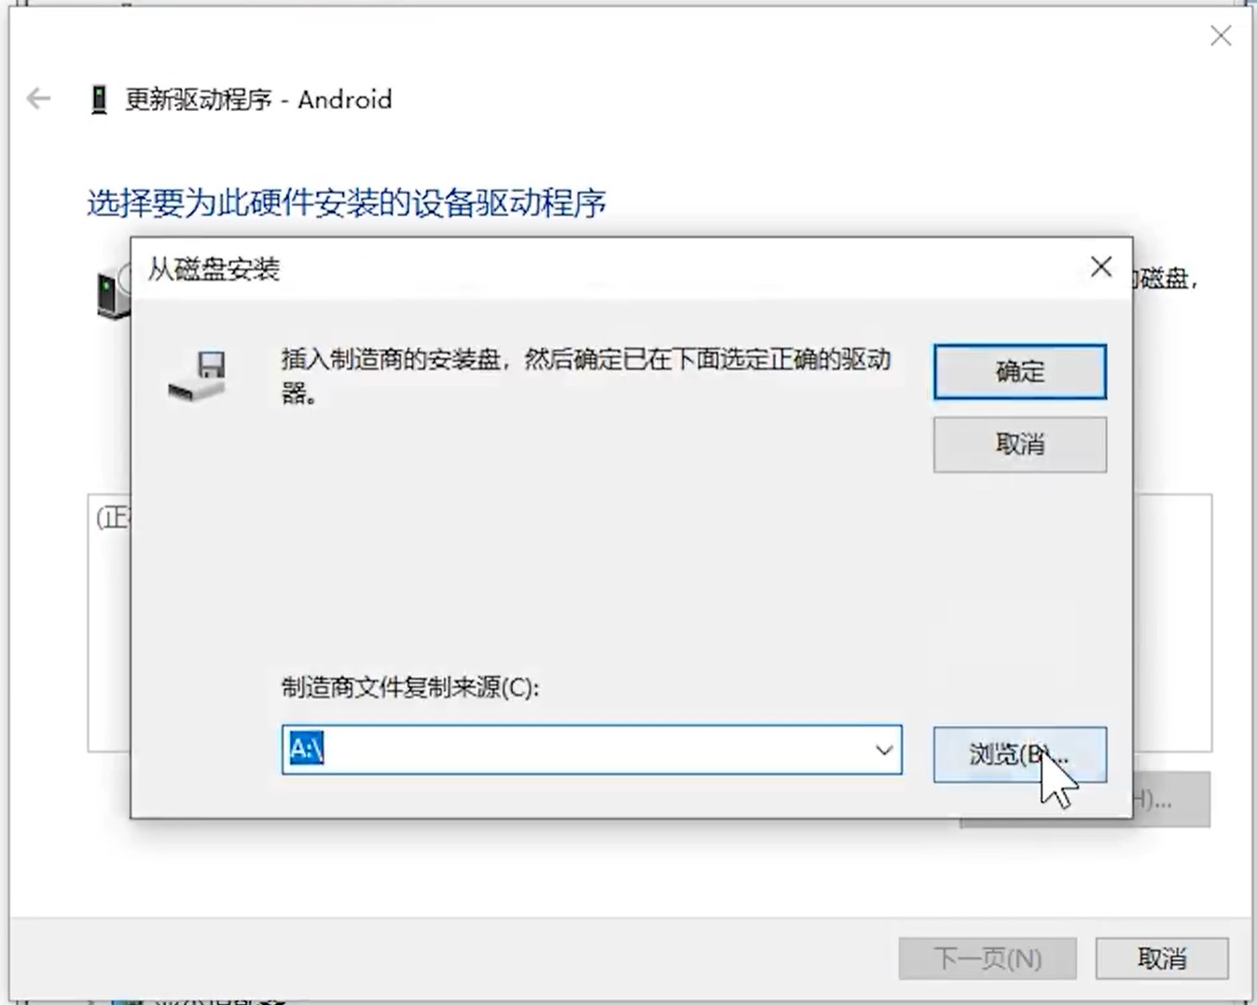The image size is (1257, 1005).
Task: Click the hardware device icon behind the dialog
Action: click(113, 292)
